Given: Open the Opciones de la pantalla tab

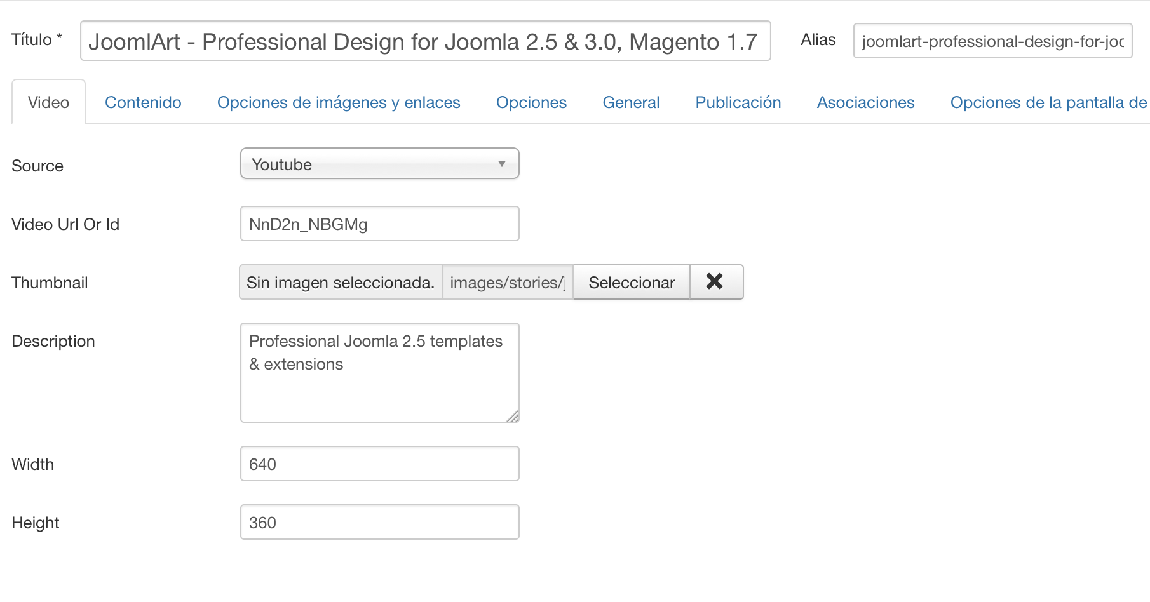Looking at the screenshot, I should tap(1048, 102).
